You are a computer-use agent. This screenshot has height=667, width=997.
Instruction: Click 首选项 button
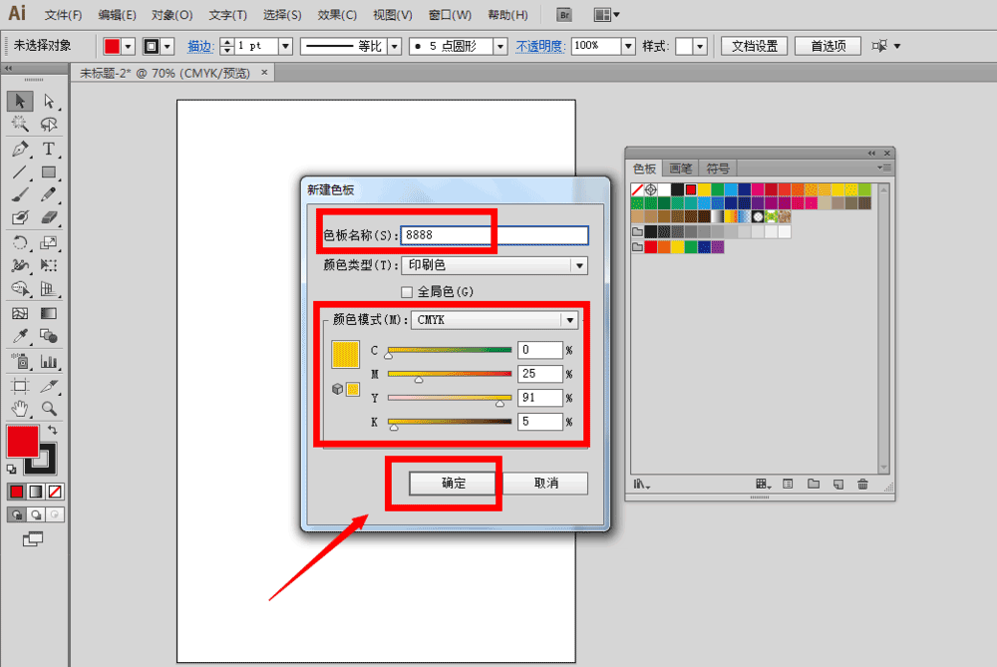(x=828, y=46)
